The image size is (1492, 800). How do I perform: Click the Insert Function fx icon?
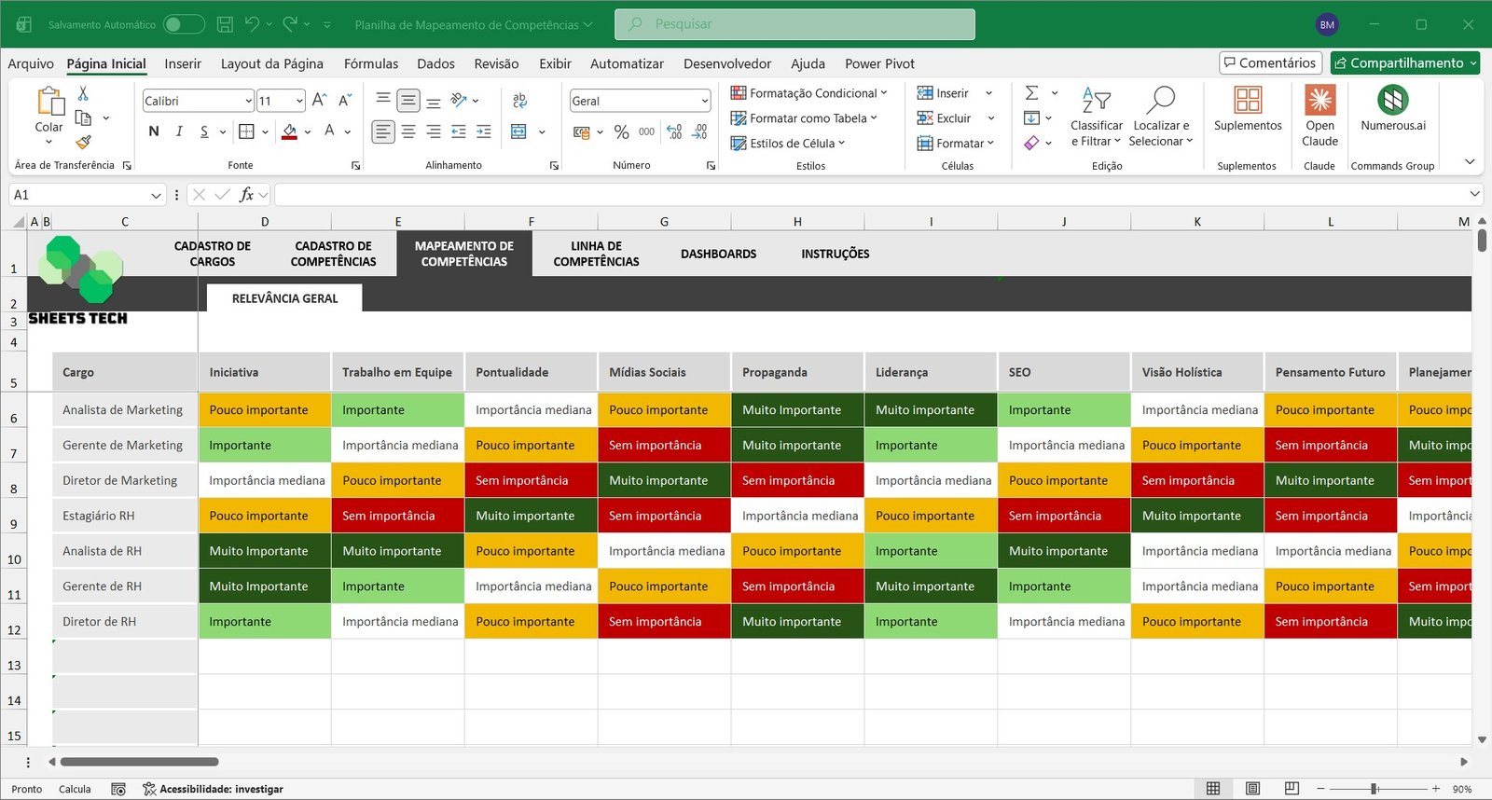coord(246,194)
